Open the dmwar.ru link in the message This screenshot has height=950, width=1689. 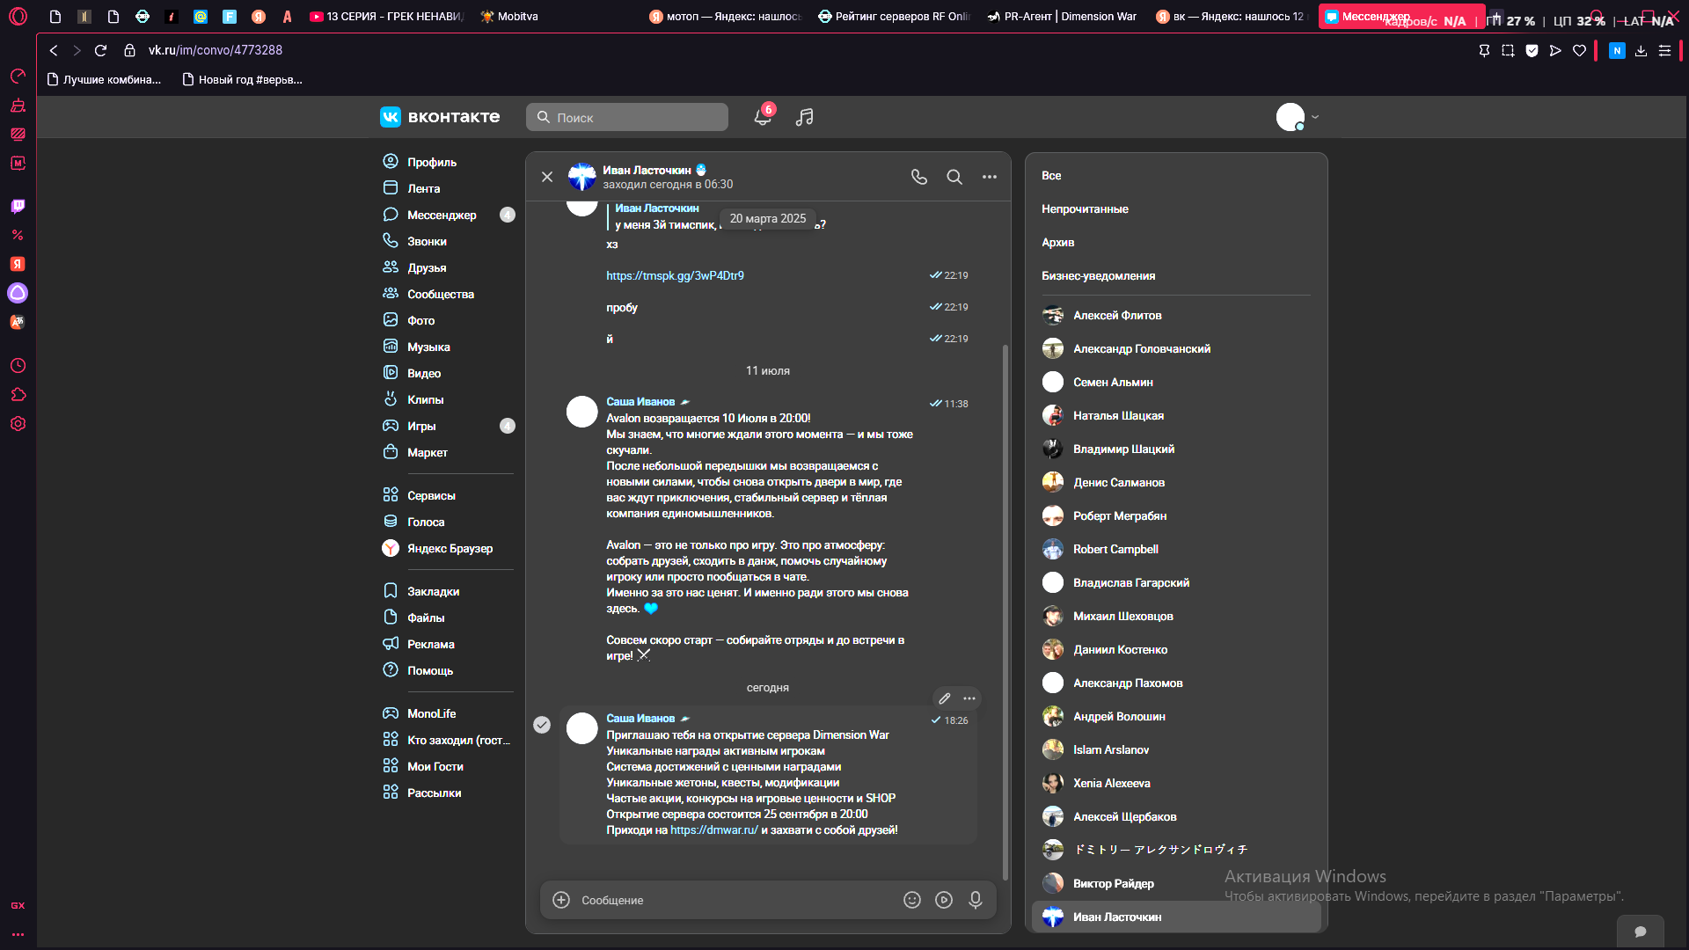[x=713, y=829]
